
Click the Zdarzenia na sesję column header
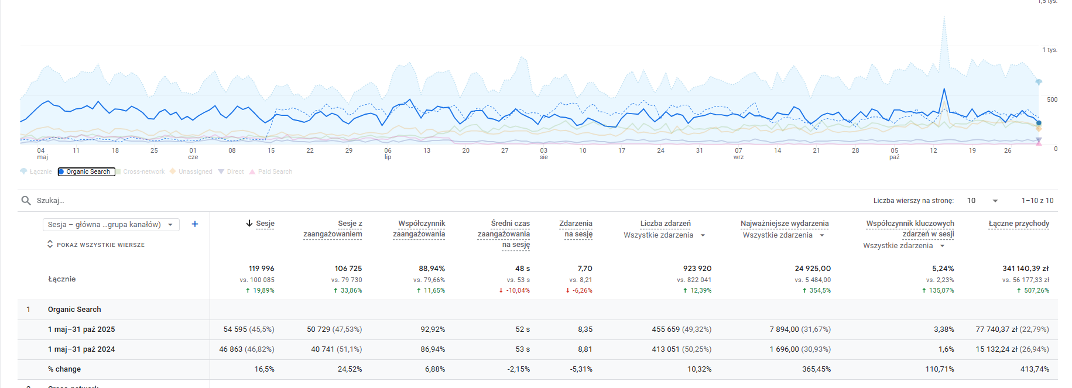point(576,229)
